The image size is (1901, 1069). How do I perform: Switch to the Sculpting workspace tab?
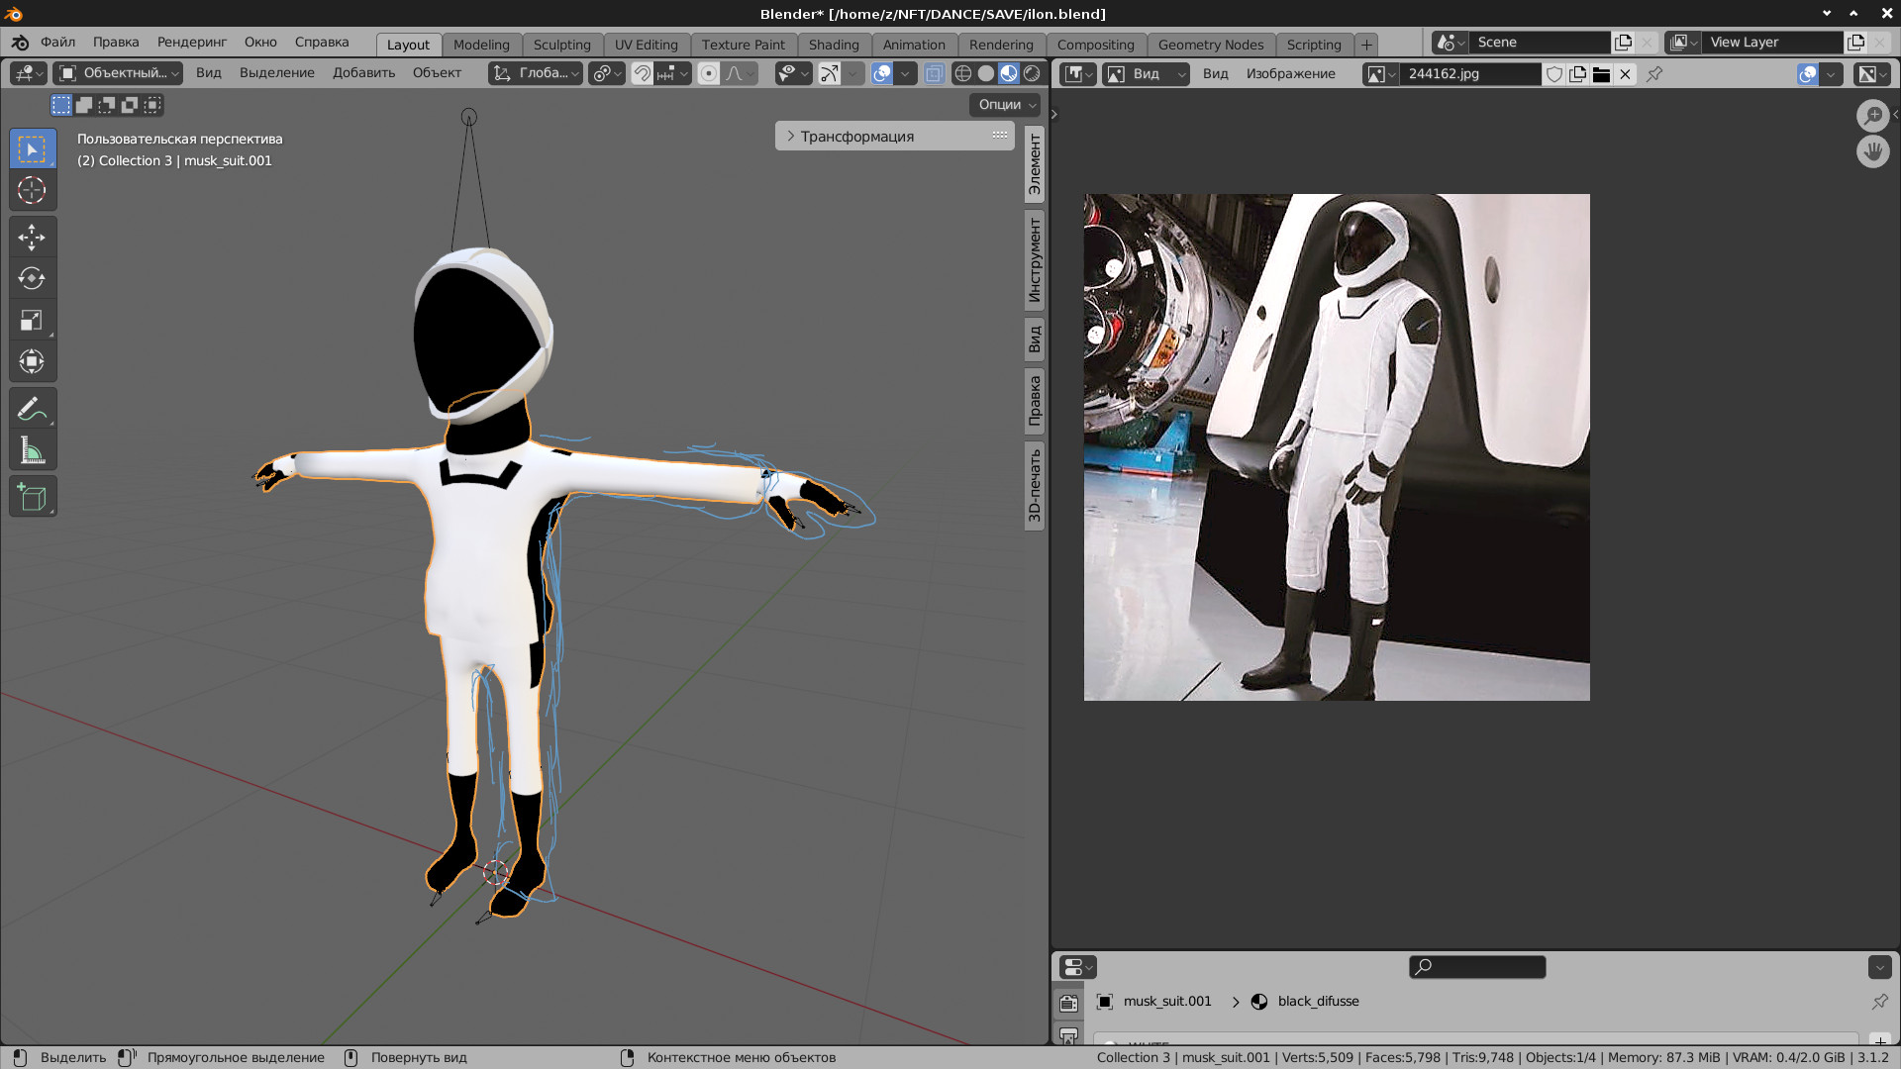[561, 45]
